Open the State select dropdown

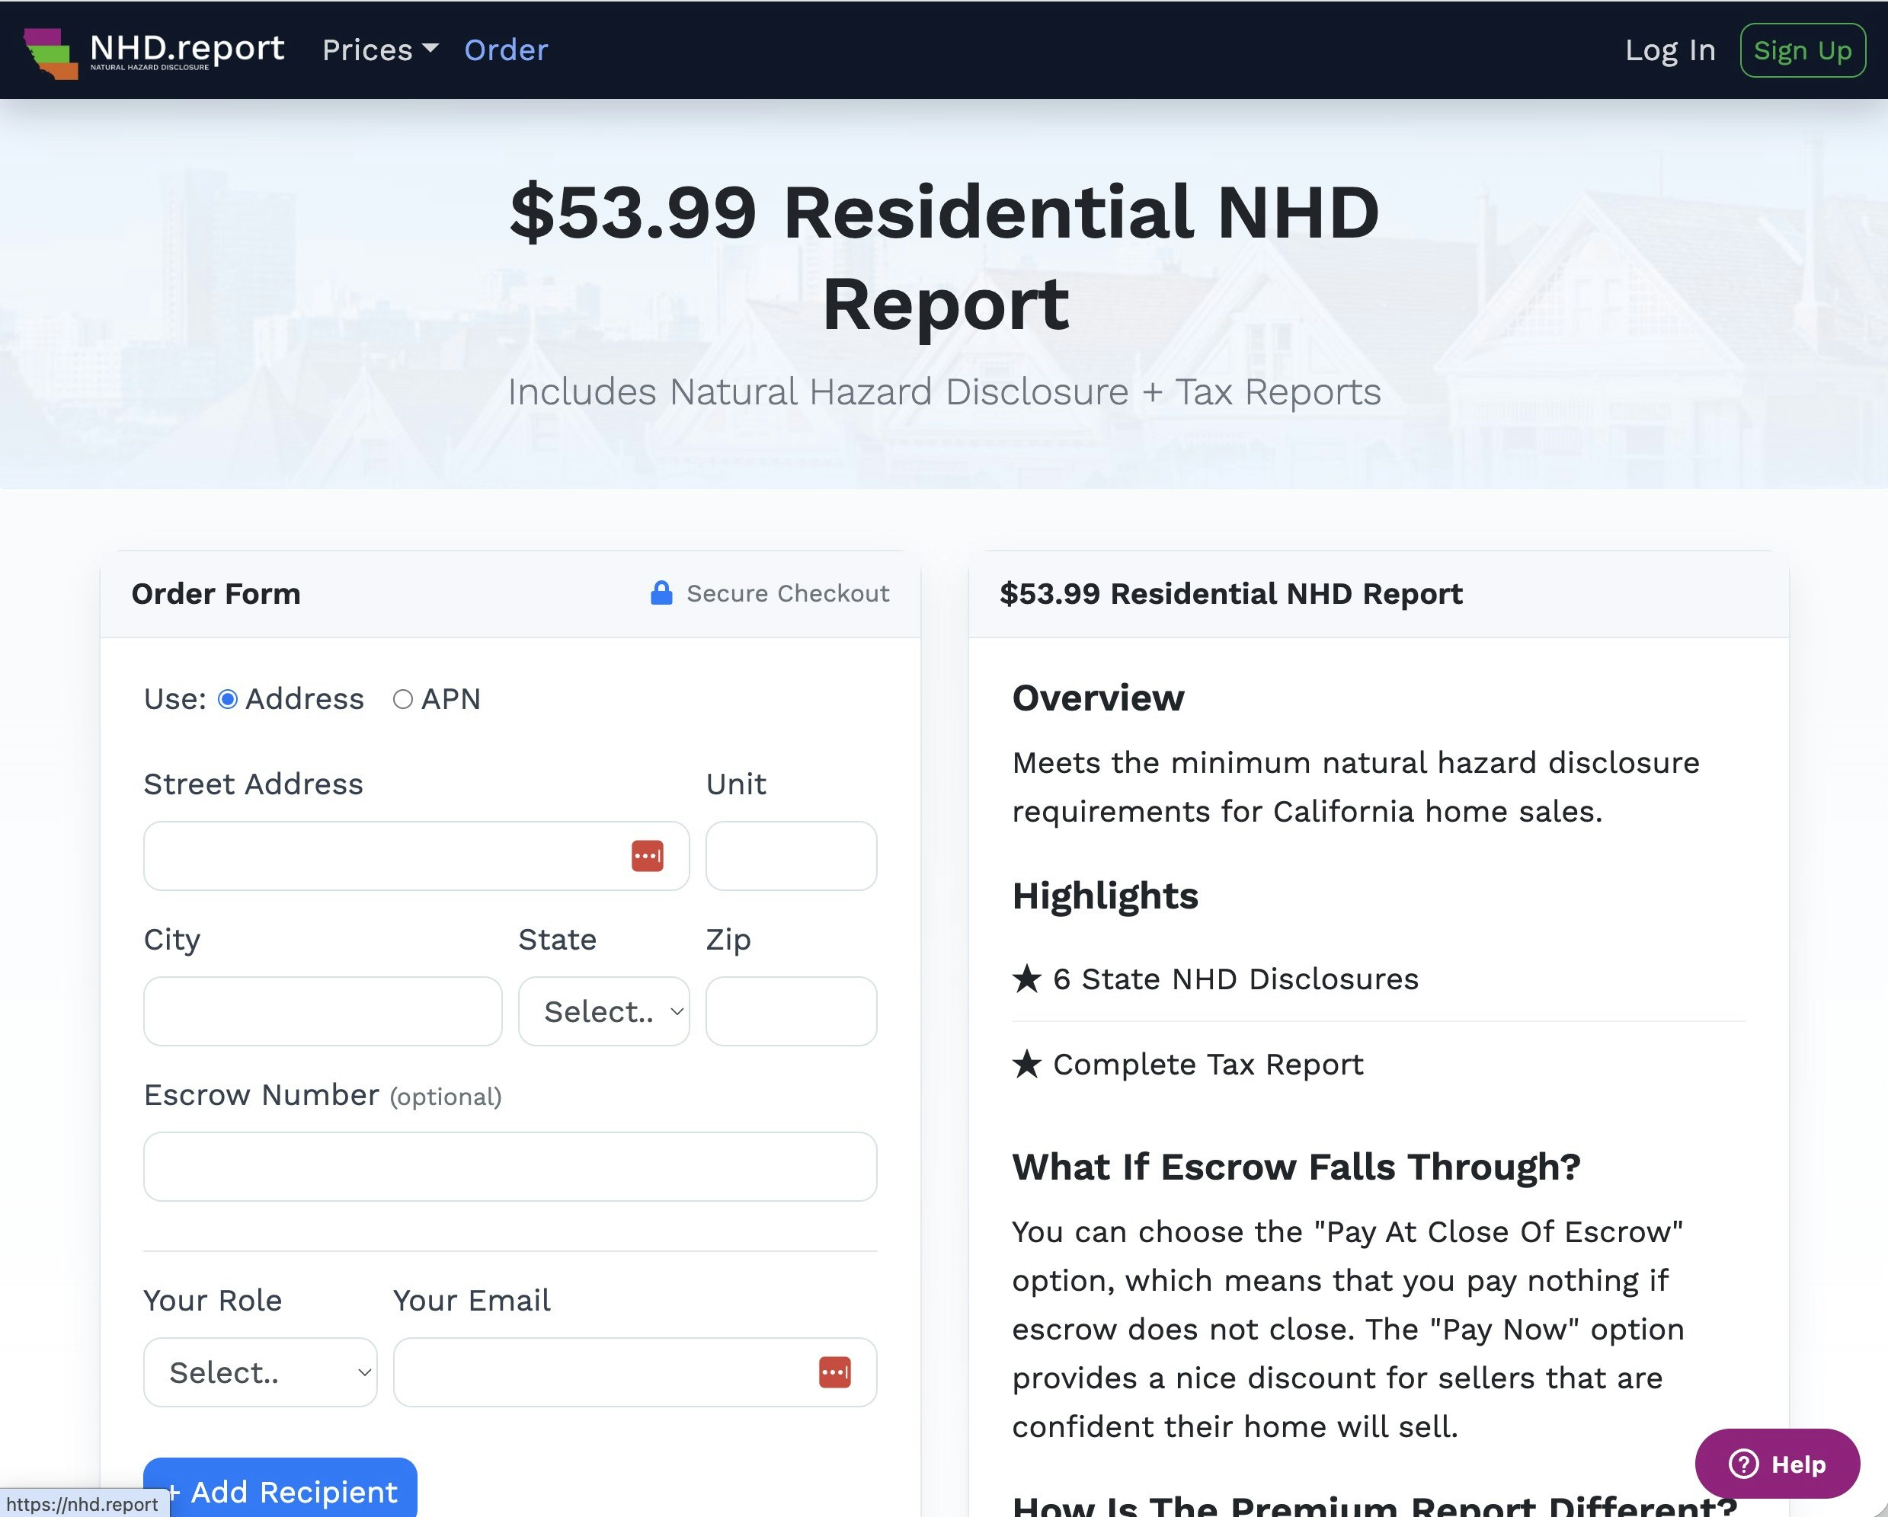(604, 1011)
